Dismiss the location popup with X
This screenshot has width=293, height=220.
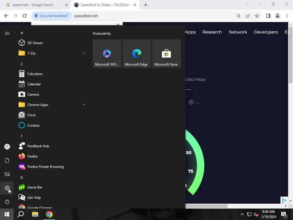coord(118,24)
